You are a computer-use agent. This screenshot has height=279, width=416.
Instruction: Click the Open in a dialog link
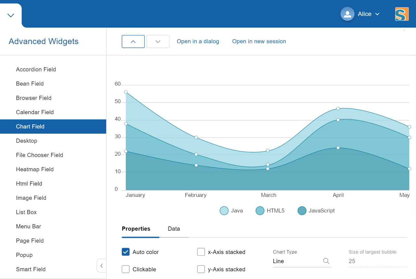198,42
